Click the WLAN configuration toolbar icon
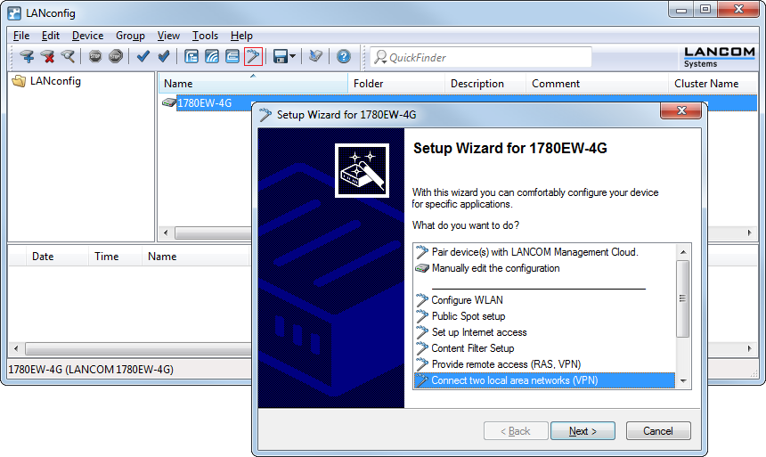Screen dimensions: 766x457 coord(212,57)
